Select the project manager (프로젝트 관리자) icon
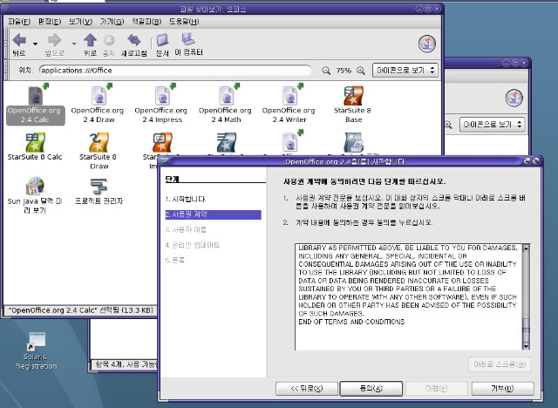 pyautogui.click(x=99, y=186)
